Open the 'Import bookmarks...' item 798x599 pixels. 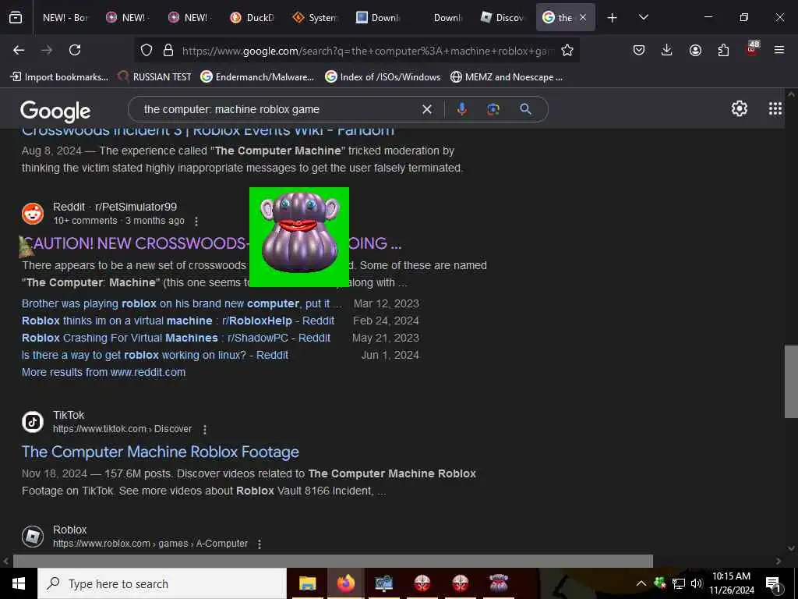59,77
